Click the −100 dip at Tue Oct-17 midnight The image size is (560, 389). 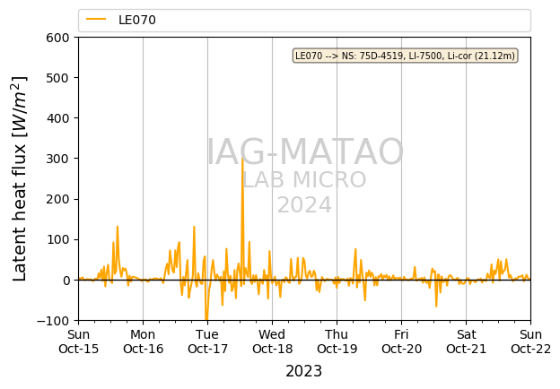pos(206,317)
